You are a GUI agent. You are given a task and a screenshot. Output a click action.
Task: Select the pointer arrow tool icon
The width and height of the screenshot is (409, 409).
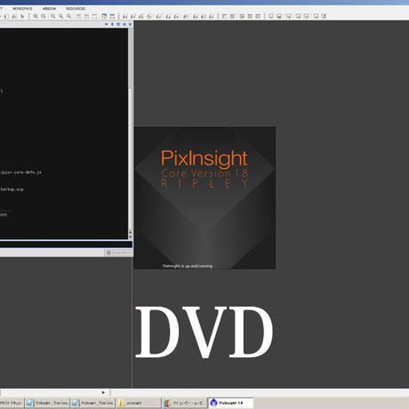[22, 16]
